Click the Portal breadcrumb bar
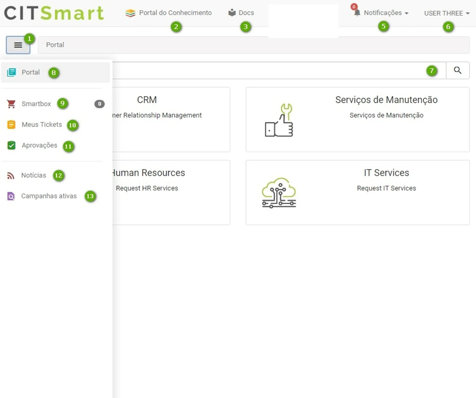The width and height of the screenshot is (476, 398). click(253, 45)
